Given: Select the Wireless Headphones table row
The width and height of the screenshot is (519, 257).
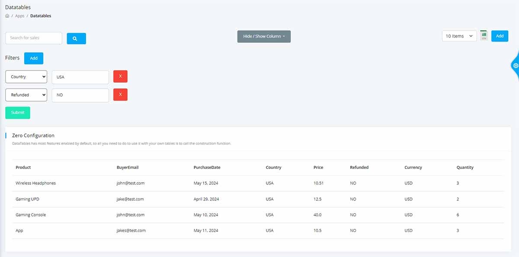Looking at the screenshot, I should pos(35,183).
